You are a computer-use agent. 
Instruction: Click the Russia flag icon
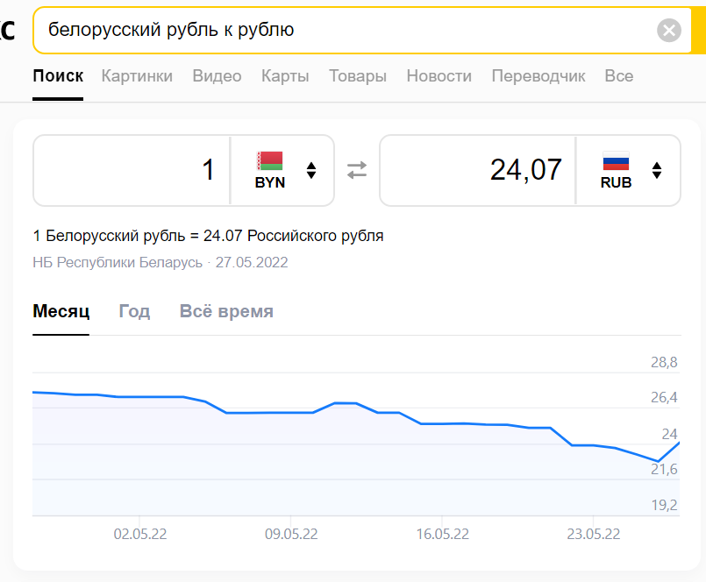point(616,160)
